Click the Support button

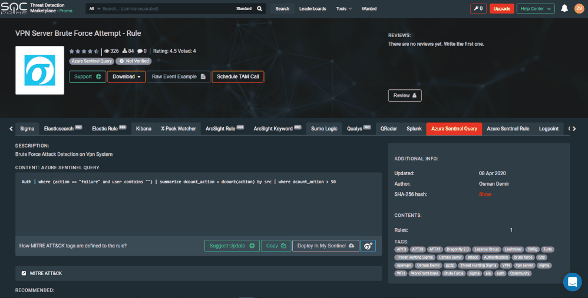87,76
